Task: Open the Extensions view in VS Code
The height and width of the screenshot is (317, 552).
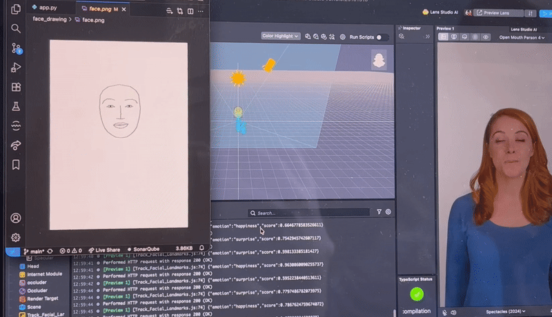Action: [16, 87]
